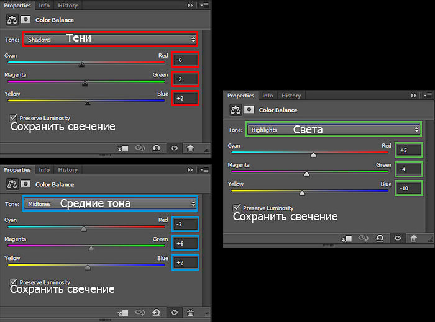
Task: Open panel flyout menu in Highlights panel
Action: [428, 96]
